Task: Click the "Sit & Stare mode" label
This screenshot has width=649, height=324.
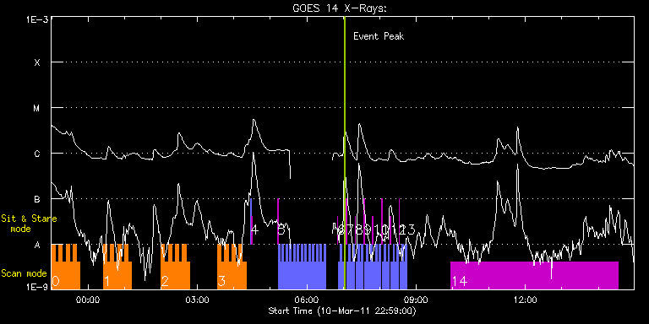Action: point(29,223)
